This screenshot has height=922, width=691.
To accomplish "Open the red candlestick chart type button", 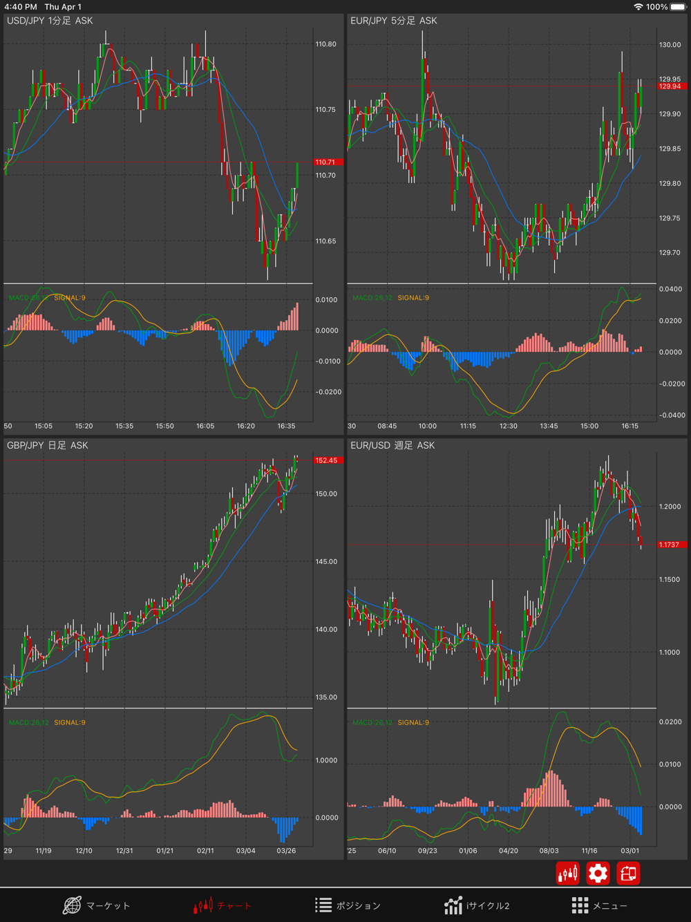I will 567,874.
